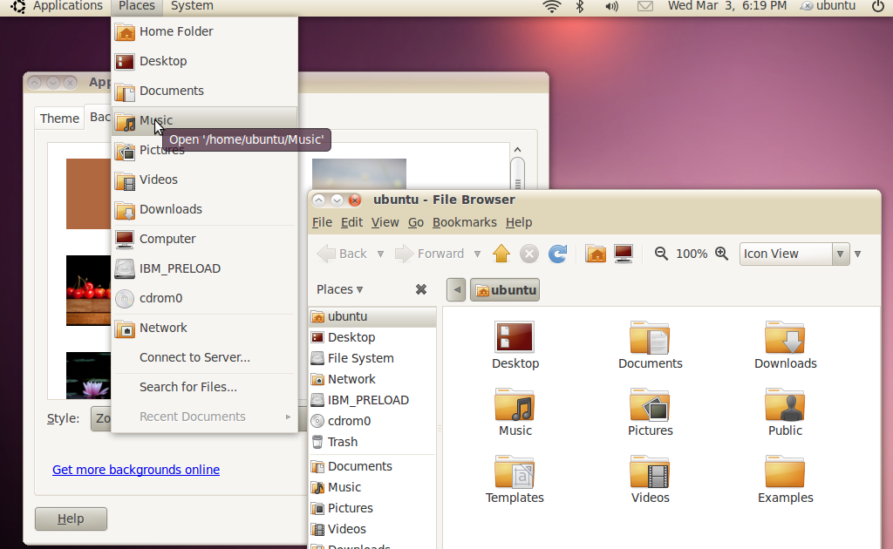Go up to parent folder icon
The image size is (893, 549).
[x=501, y=254]
